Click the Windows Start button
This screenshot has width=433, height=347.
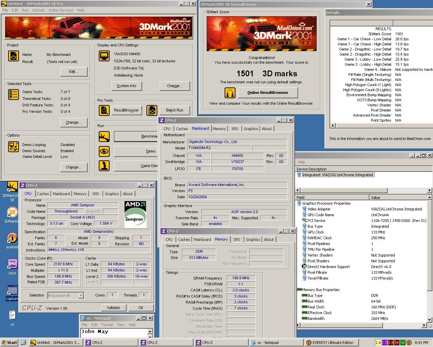[x=9, y=343]
